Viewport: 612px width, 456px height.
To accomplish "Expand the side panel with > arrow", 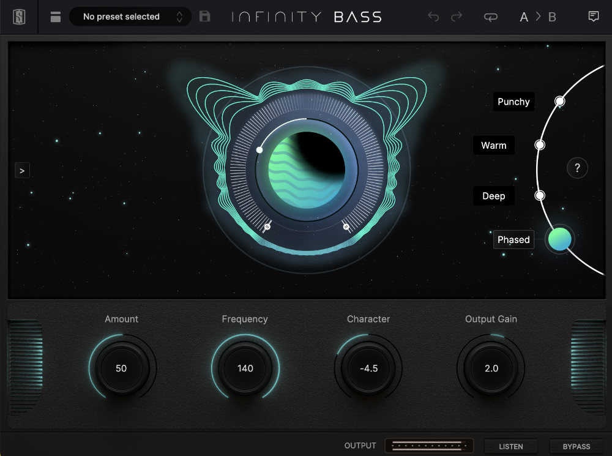I will point(22,171).
